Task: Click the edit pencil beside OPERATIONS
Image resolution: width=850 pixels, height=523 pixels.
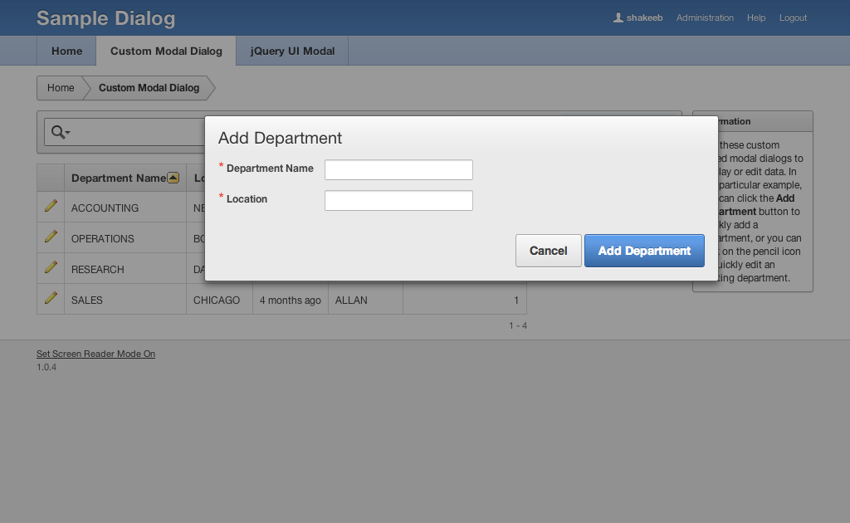Action: pos(51,237)
